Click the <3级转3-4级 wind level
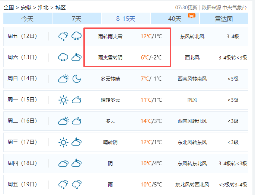The height and width of the screenshot is (195, 255). coord(233,185)
